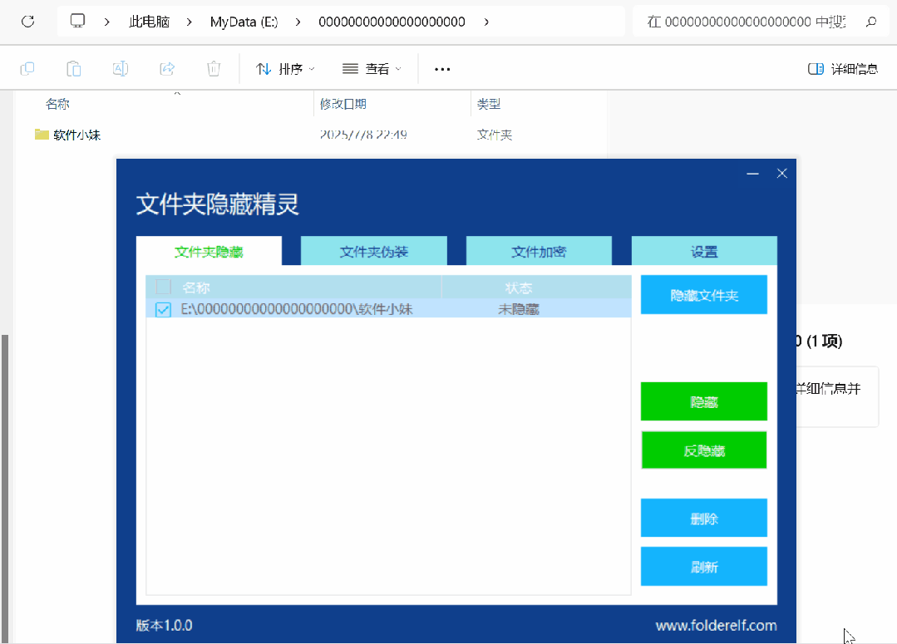The height and width of the screenshot is (644, 897).
Task: Switch to the 文件加密 tab
Action: click(539, 251)
